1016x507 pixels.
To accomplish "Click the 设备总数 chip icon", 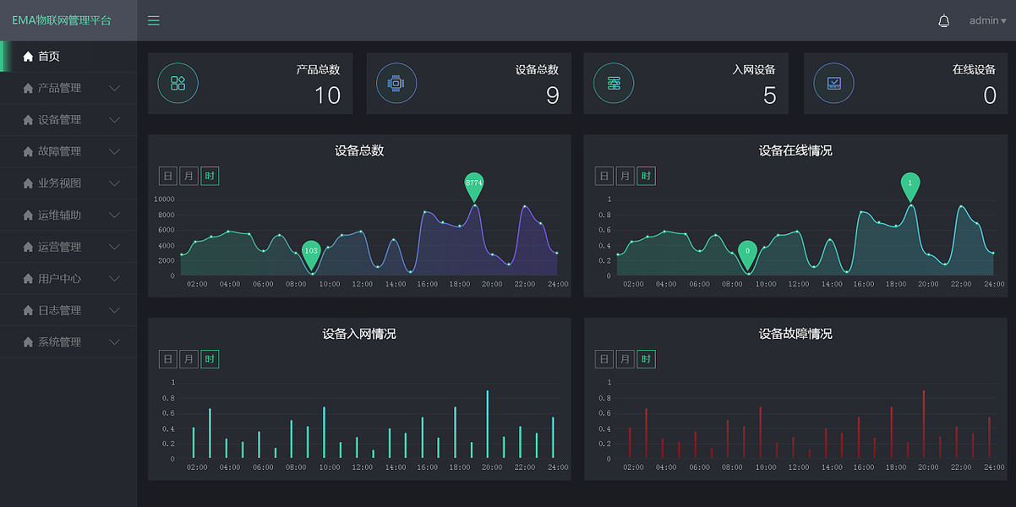I will (x=396, y=83).
